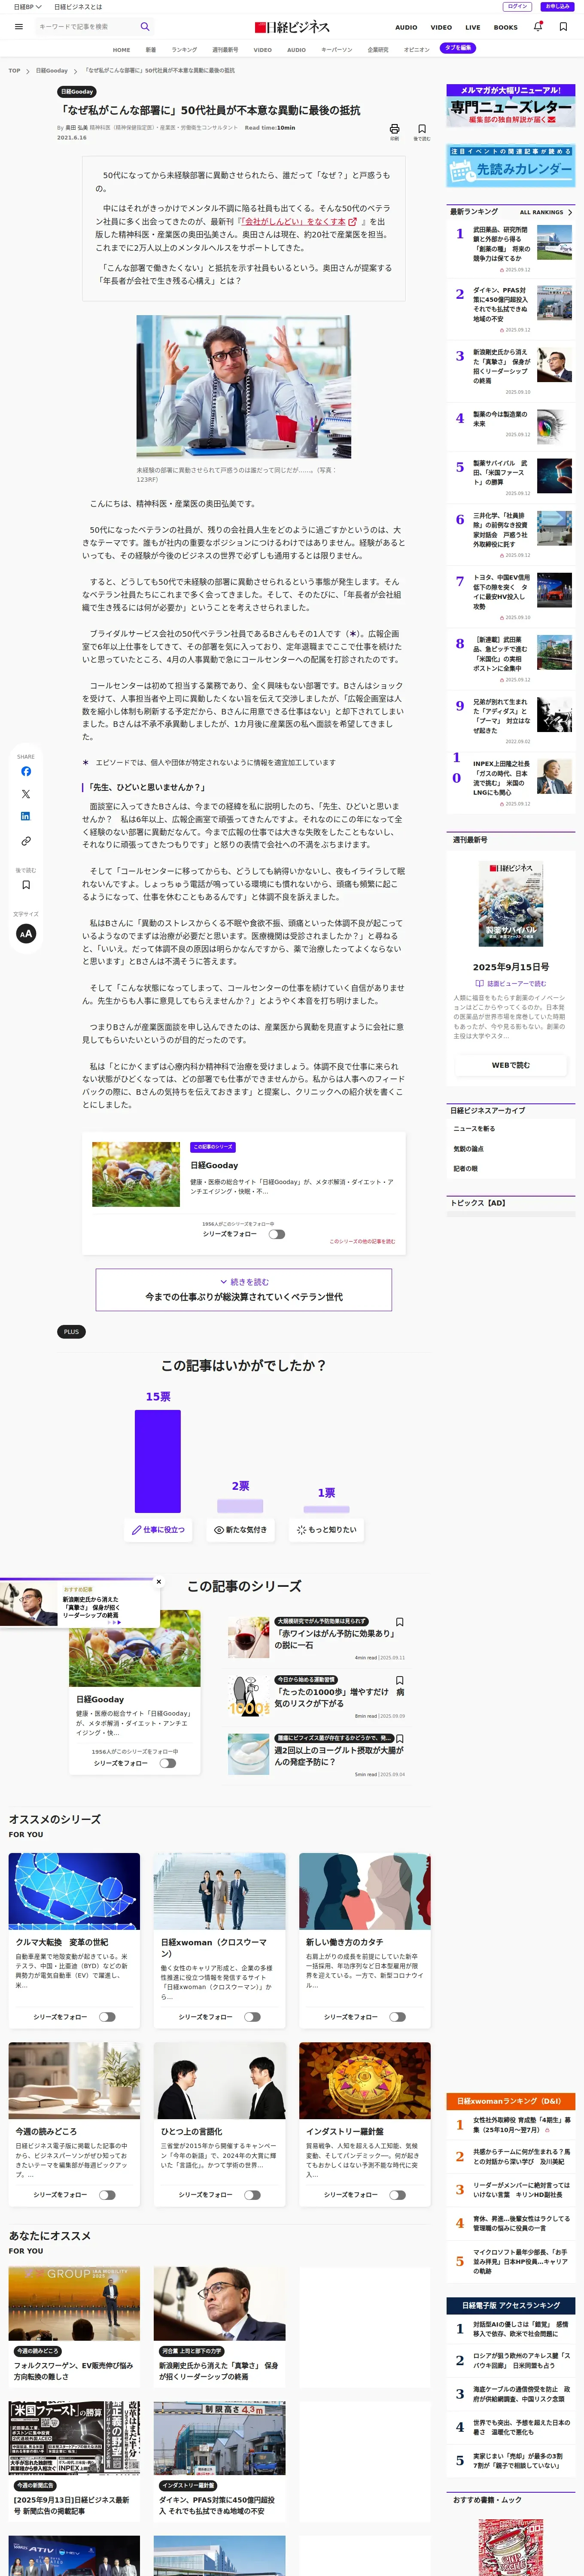Click the お申し込み button
584x2576 pixels.
tap(557, 6)
